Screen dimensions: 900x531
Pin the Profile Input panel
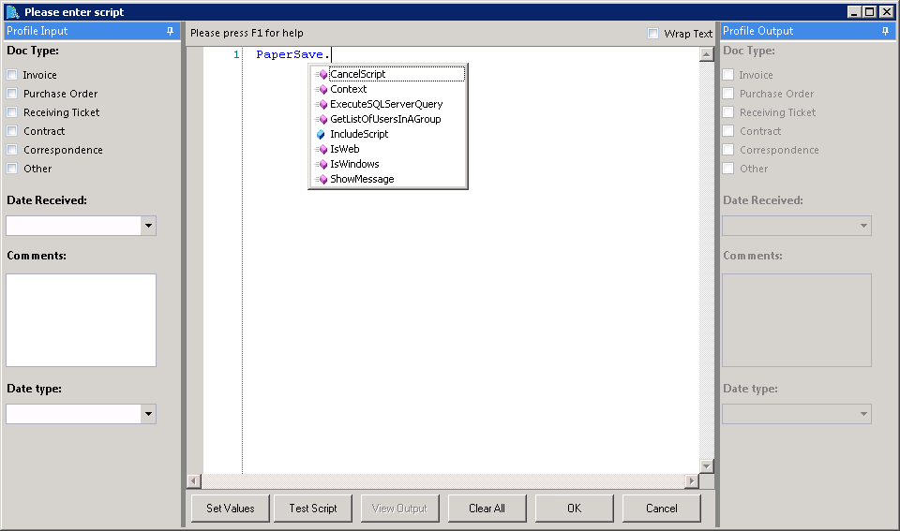[x=170, y=31]
